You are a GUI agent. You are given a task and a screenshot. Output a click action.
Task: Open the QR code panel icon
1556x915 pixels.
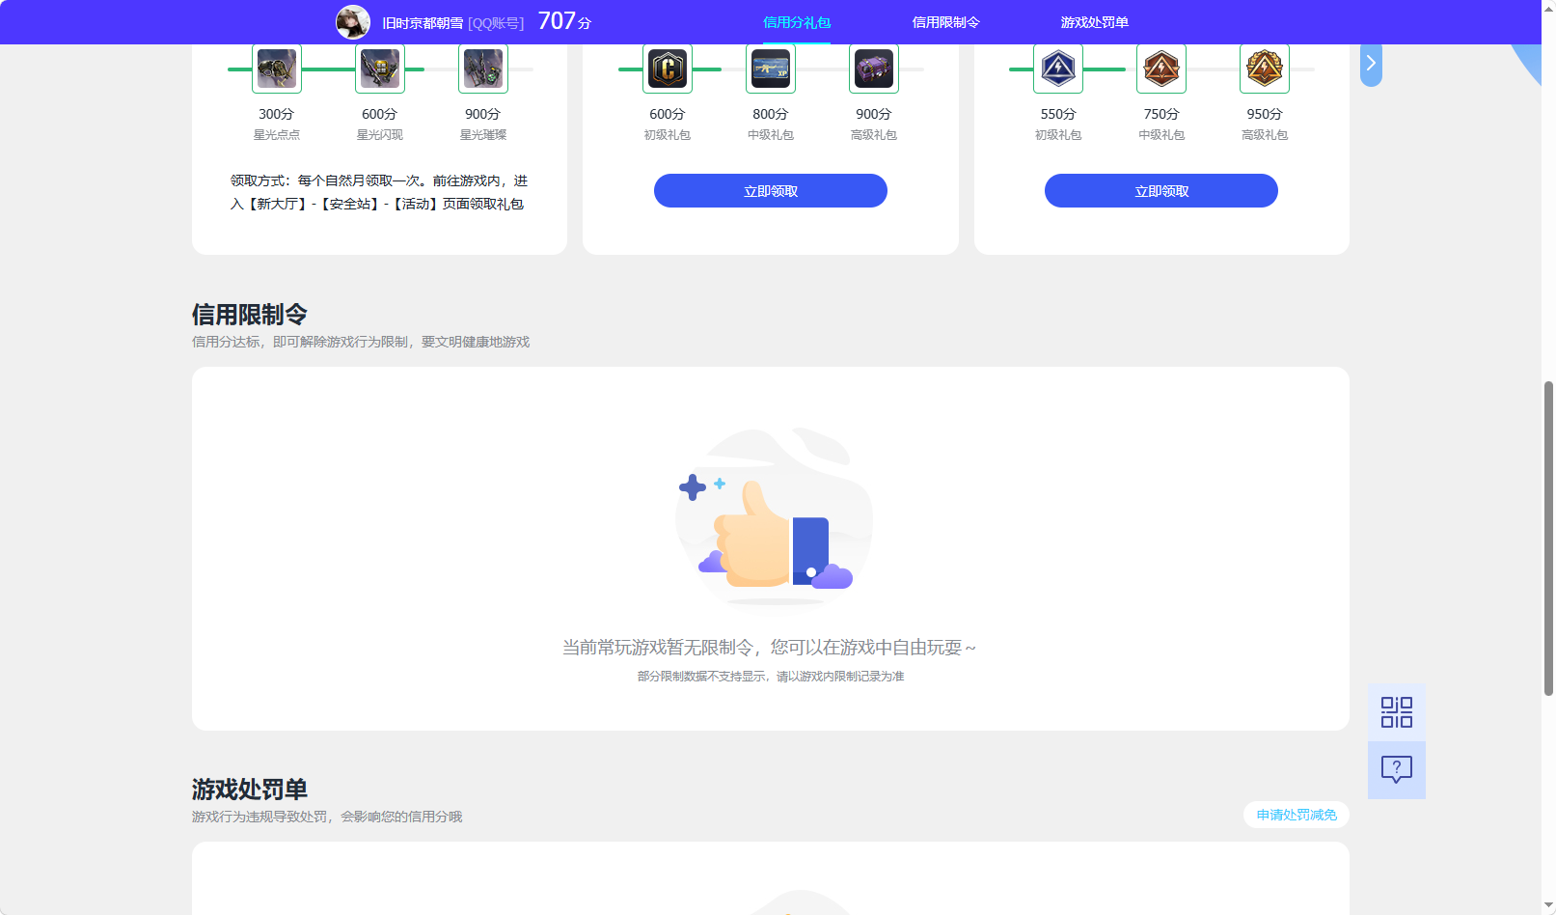point(1396,711)
